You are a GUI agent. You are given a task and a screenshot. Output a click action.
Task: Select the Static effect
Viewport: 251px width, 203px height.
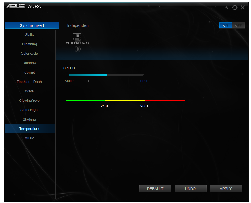pyautogui.click(x=29, y=34)
